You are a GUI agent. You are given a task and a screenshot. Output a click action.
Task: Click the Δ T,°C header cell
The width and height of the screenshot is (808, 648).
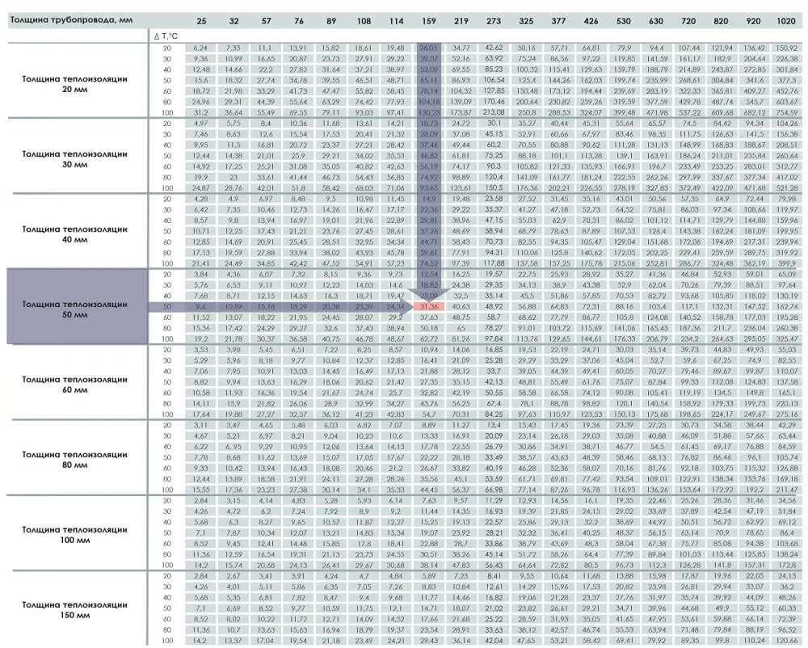pos(166,36)
